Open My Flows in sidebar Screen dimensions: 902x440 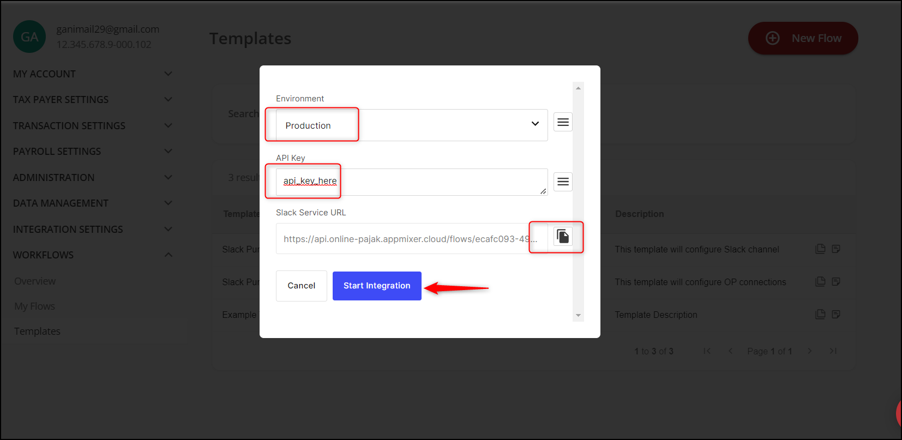click(34, 306)
